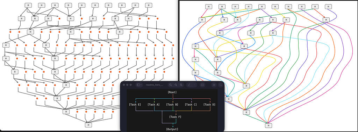Viewport: 358px width, 132px height.
Task: Click the [Task A] label
Action: coord(153,105)
